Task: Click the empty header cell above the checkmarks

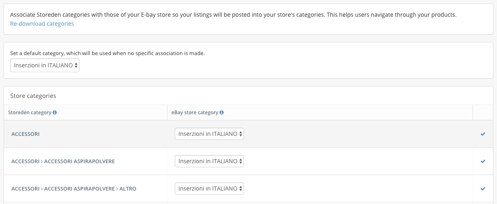Action: pyautogui.click(x=483, y=113)
